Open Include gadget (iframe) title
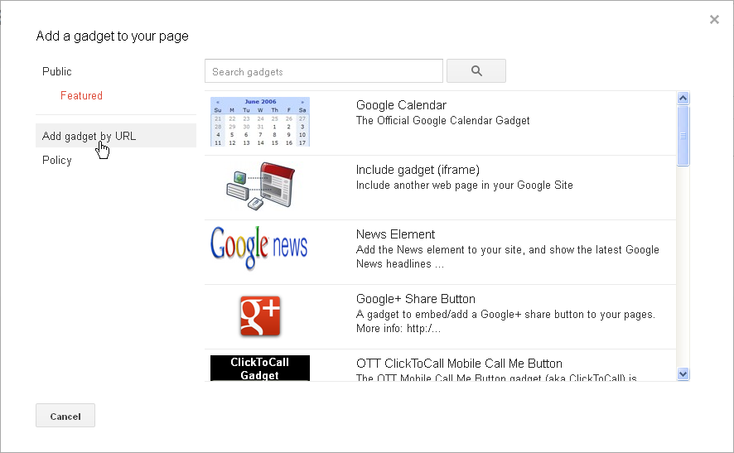Image resolution: width=734 pixels, height=453 pixels. [418, 170]
